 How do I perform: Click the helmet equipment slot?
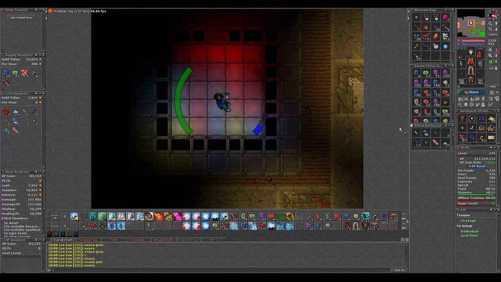click(x=471, y=51)
